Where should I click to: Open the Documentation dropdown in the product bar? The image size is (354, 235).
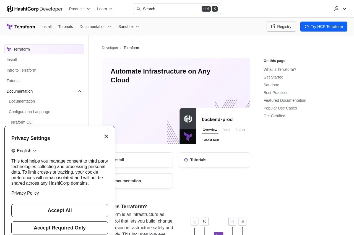pos(95,27)
